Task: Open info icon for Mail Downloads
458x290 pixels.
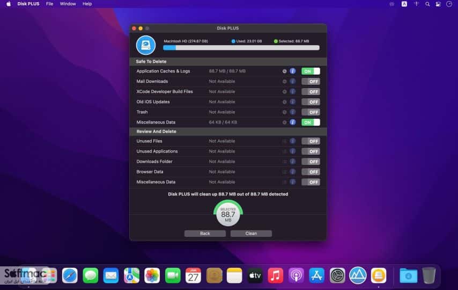Action: point(292,81)
